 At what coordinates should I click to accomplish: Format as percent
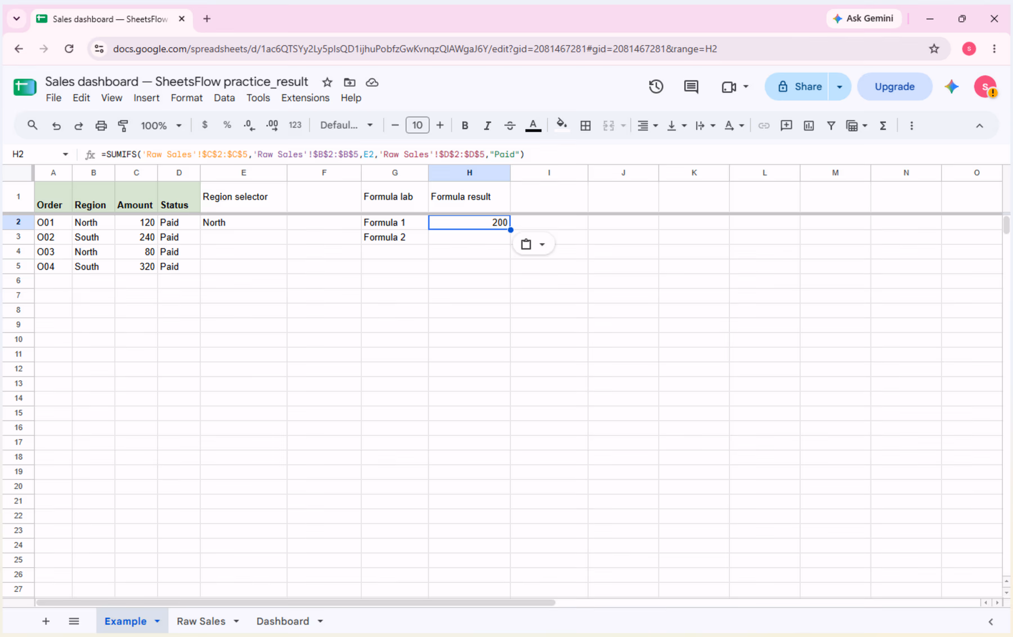pyautogui.click(x=227, y=125)
